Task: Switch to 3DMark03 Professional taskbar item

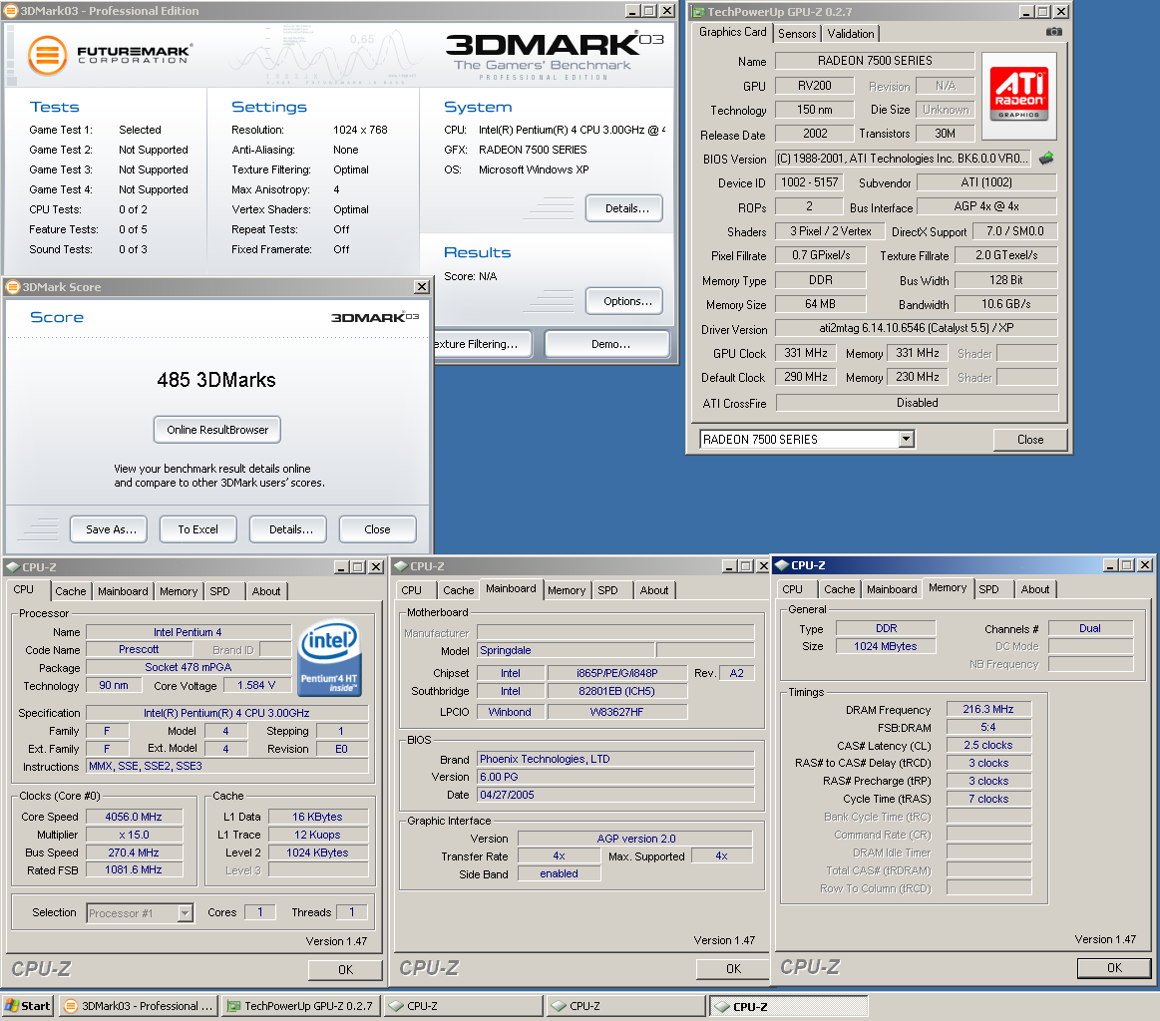Action: [x=139, y=1006]
